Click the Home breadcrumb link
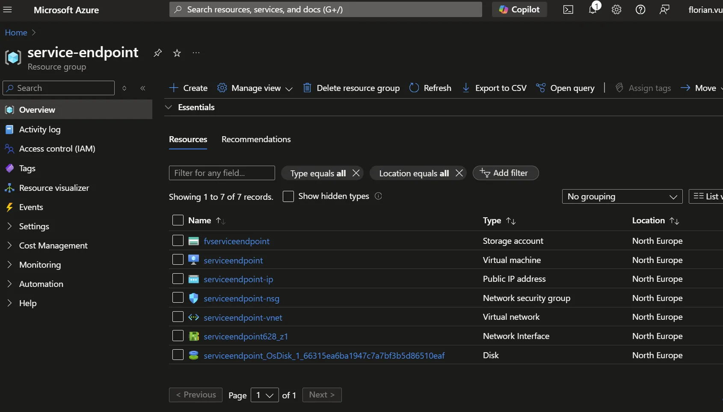The image size is (723, 412). pos(16,32)
